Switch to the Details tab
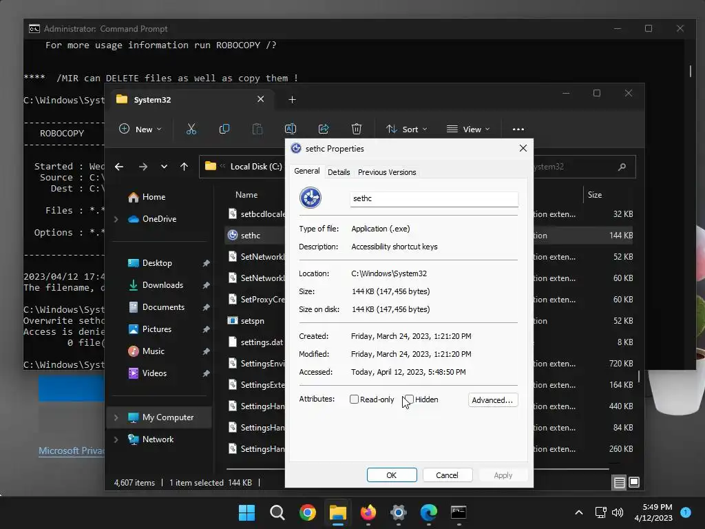Viewport: 705px width, 529px height. [x=339, y=172]
